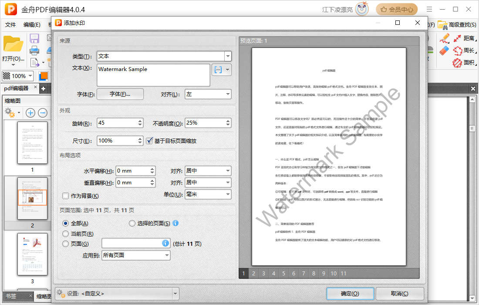Image resolution: width=479 pixels, height=305 pixels.
Task: Open folder icon in main toolbar
Action: (x=13, y=44)
